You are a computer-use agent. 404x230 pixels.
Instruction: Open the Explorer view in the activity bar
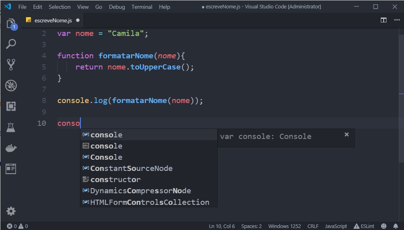pos(11,23)
